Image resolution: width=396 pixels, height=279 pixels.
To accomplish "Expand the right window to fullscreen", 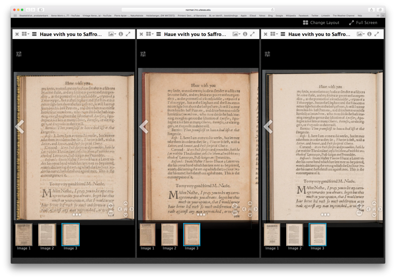I will coord(377,34).
